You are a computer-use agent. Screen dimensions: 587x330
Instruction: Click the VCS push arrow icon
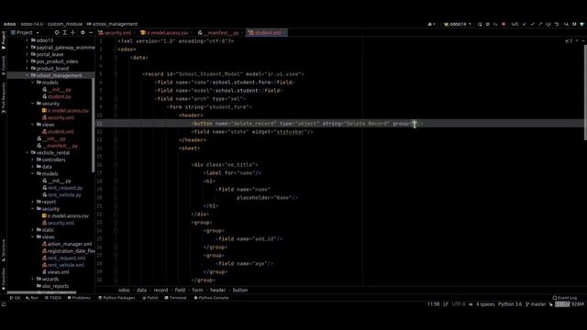click(540, 25)
